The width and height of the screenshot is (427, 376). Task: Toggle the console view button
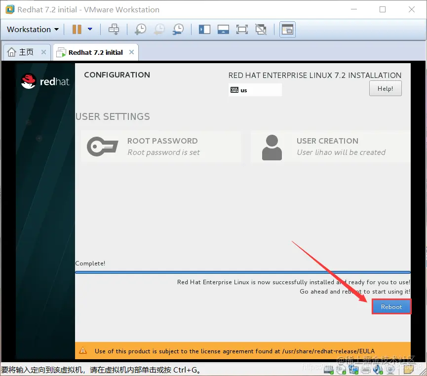coord(287,29)
